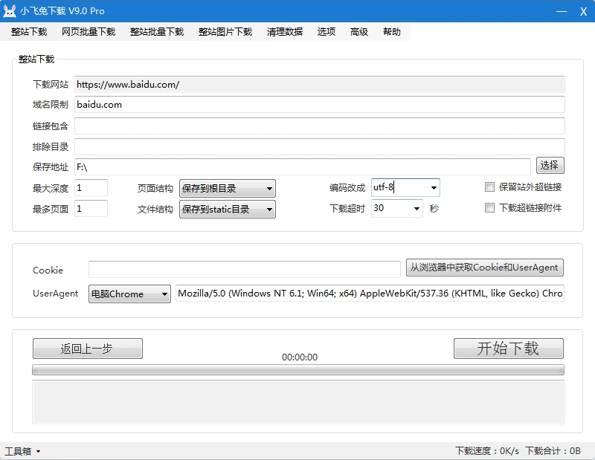
Task: Click the rabbit app logo icon
Action: pyautogui.click(x=10, y=11)
